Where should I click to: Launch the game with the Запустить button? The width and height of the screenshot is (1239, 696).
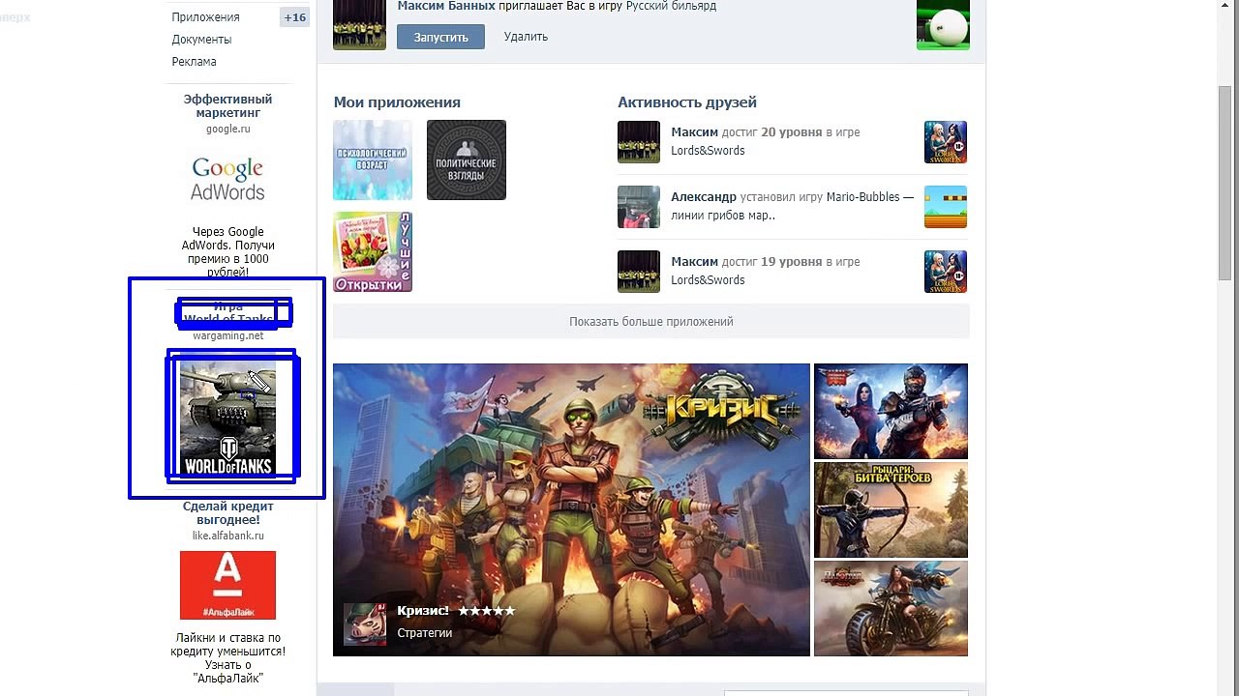[440, 37]
